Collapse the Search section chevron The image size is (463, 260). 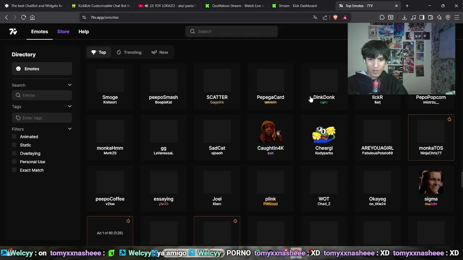pos(69,85)
